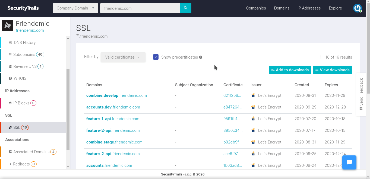Click the sidebar scroll down arrow

68,167
